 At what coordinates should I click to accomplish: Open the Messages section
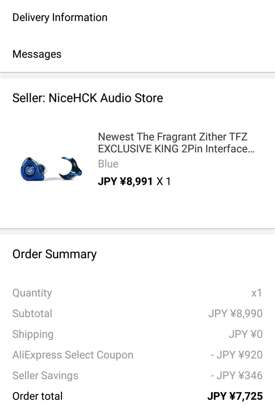(x=37, y=54)
